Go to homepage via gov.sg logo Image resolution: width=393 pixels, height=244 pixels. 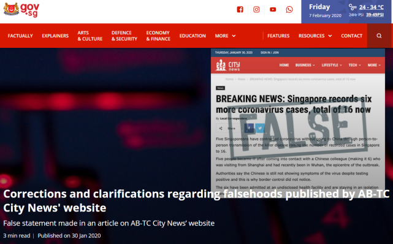(21, 10)
